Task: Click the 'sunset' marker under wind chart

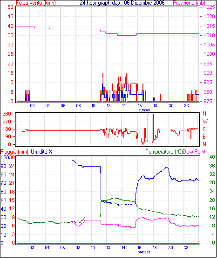Action: (144, 110)
